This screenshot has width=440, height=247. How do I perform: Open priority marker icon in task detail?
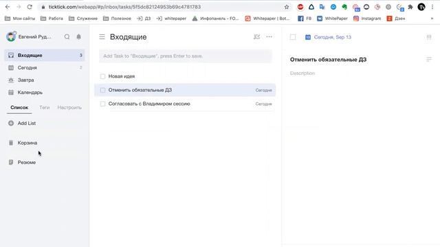tap(429, 37)
